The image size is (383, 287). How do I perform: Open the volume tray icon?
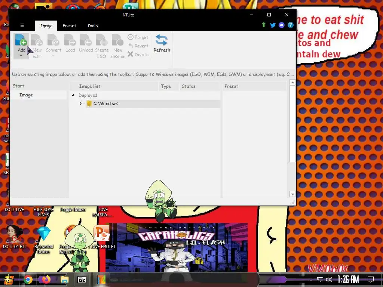tap(329, 280)
